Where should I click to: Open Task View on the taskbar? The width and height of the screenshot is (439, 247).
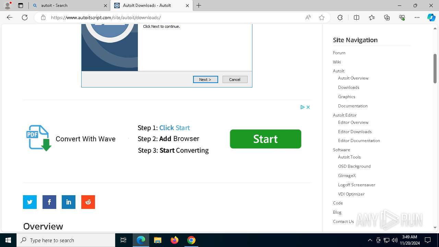123,240
